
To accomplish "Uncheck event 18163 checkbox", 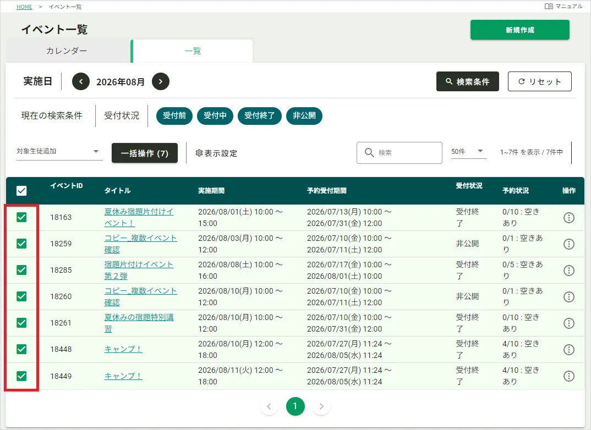I will pyautogui.click(x=21, y=217).
